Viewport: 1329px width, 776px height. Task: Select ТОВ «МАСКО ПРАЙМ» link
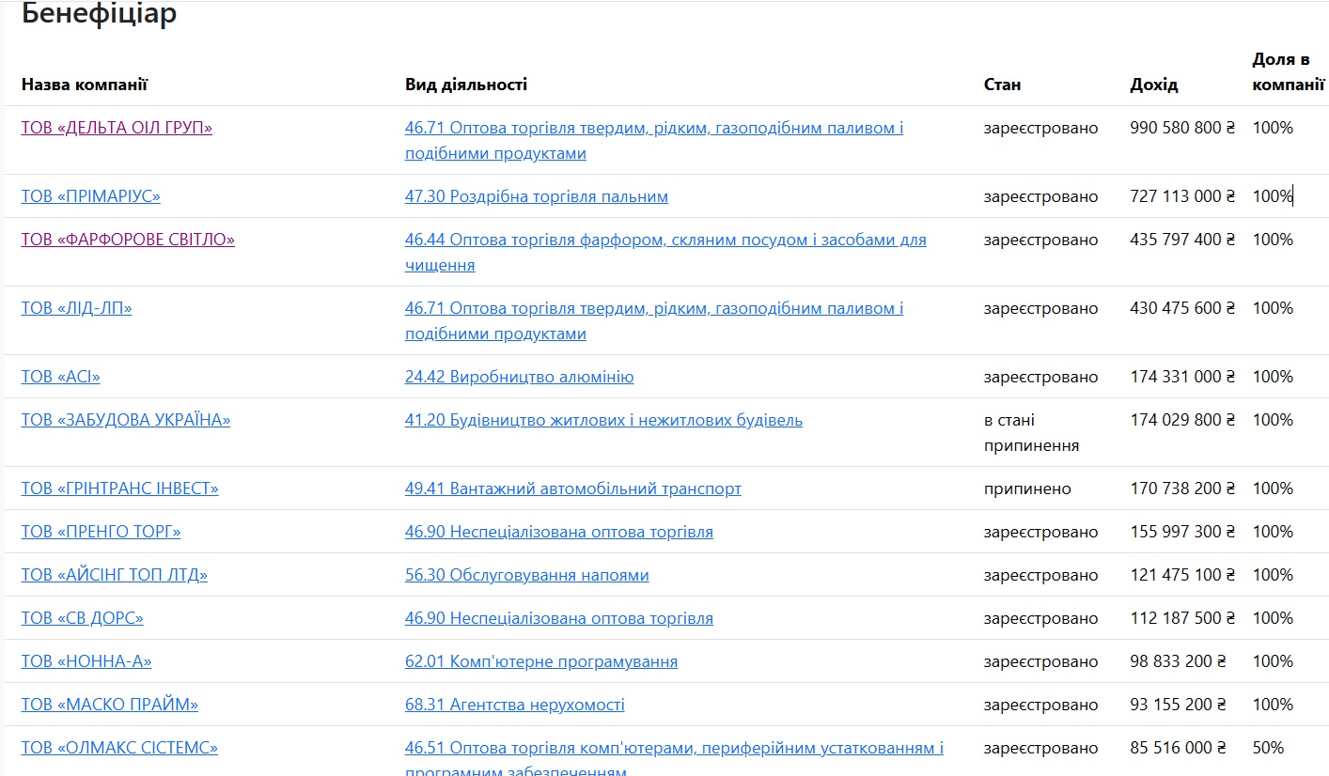110,705
